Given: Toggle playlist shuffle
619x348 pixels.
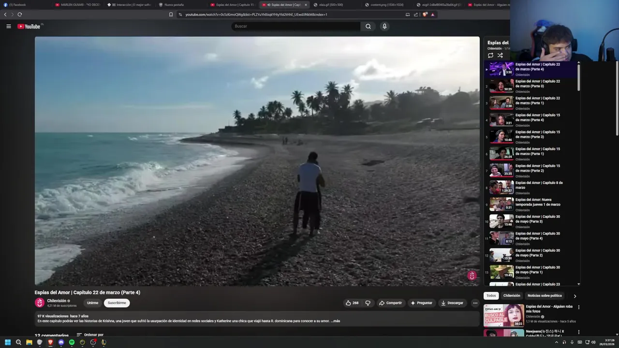Looking at the screenshot, I should pos(500,55).
